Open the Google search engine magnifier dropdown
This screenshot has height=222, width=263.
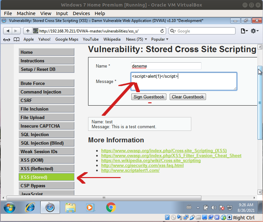tap(173, 31)
